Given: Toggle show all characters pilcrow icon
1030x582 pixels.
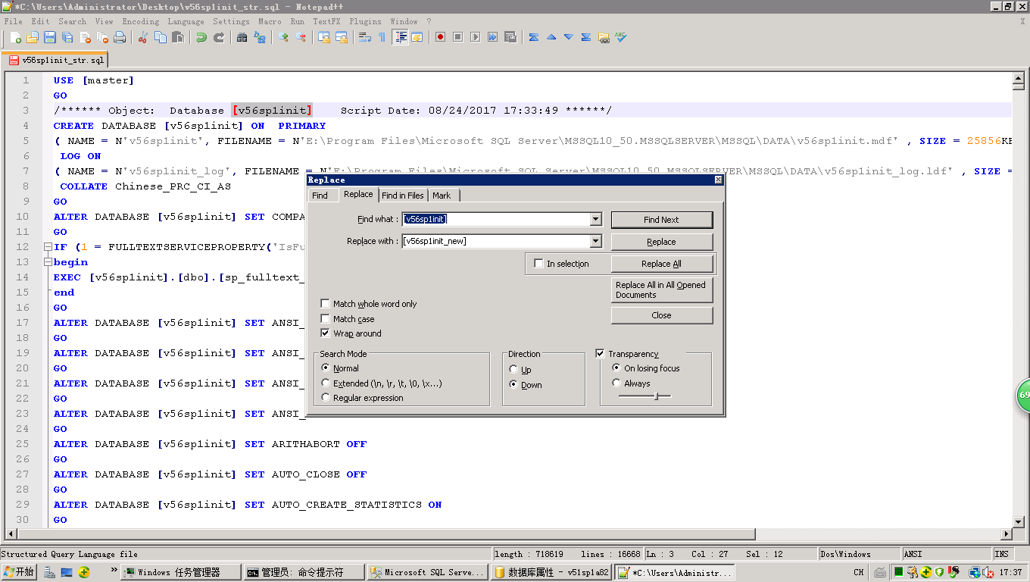Looking at the screenshot, I should point(382,37).
